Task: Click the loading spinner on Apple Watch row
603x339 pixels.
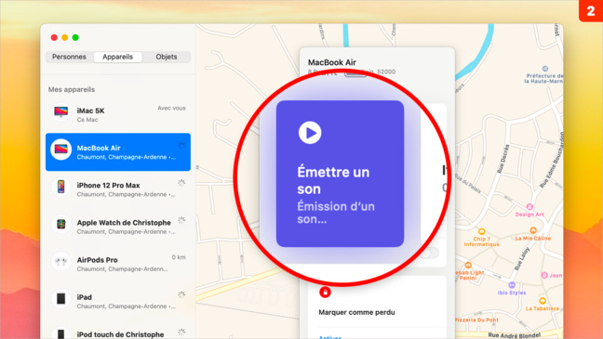Action: [x=181, y=220]
